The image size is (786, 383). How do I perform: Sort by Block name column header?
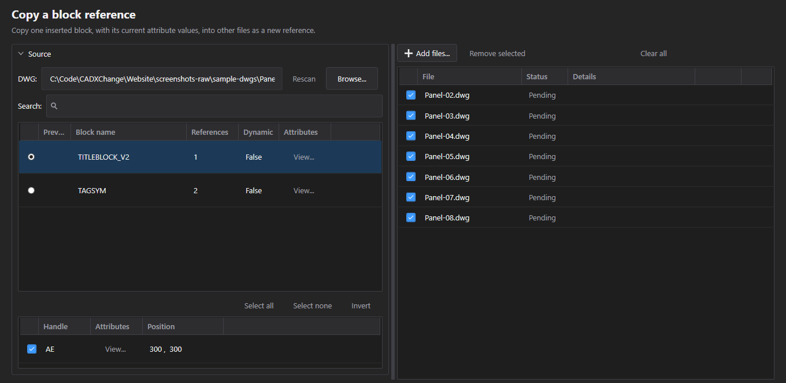[x=128, y=132]
